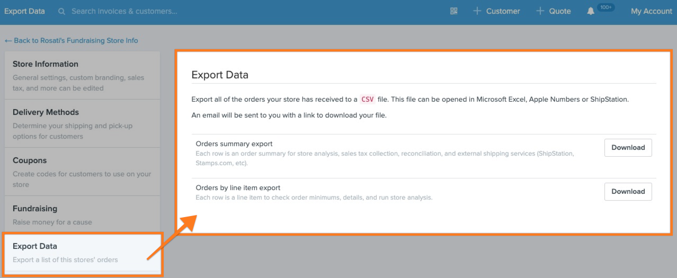677x278 pixels.
Task: Open the Store Information section
Action: click(x=82, y=75)
